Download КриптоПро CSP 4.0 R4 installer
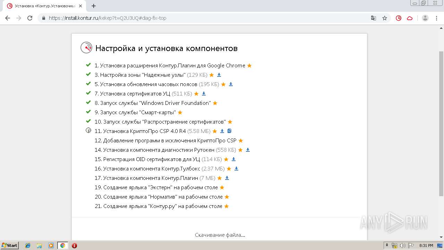Image resolution: width=444 pixels, height=250 pixels. 222,131
